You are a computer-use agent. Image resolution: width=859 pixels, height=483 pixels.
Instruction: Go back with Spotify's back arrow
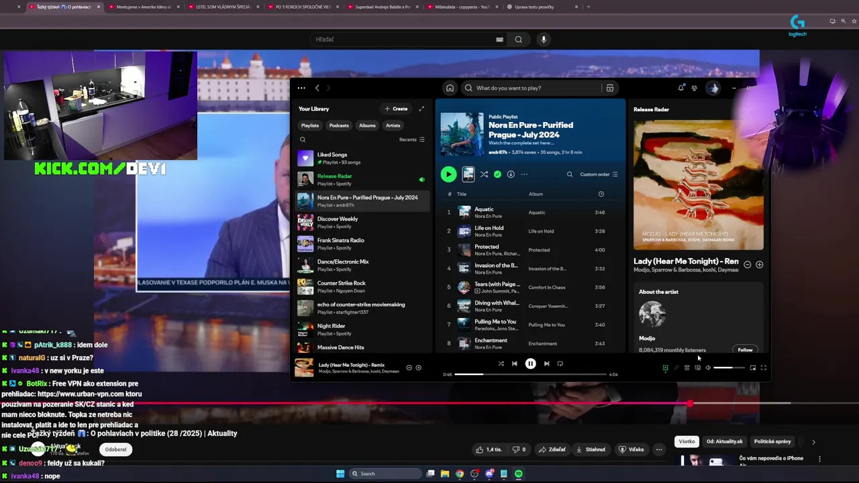coord(317,88)
